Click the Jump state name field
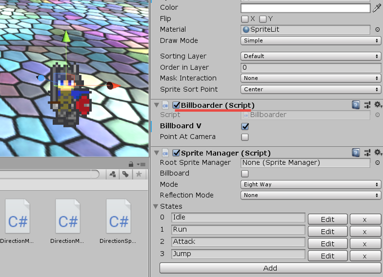The width and height of the screenshot is (383, 277). (x=238, y=254)
